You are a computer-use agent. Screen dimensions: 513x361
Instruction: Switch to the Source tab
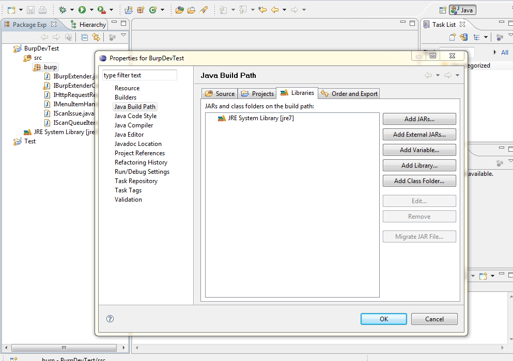pos(220,94)
